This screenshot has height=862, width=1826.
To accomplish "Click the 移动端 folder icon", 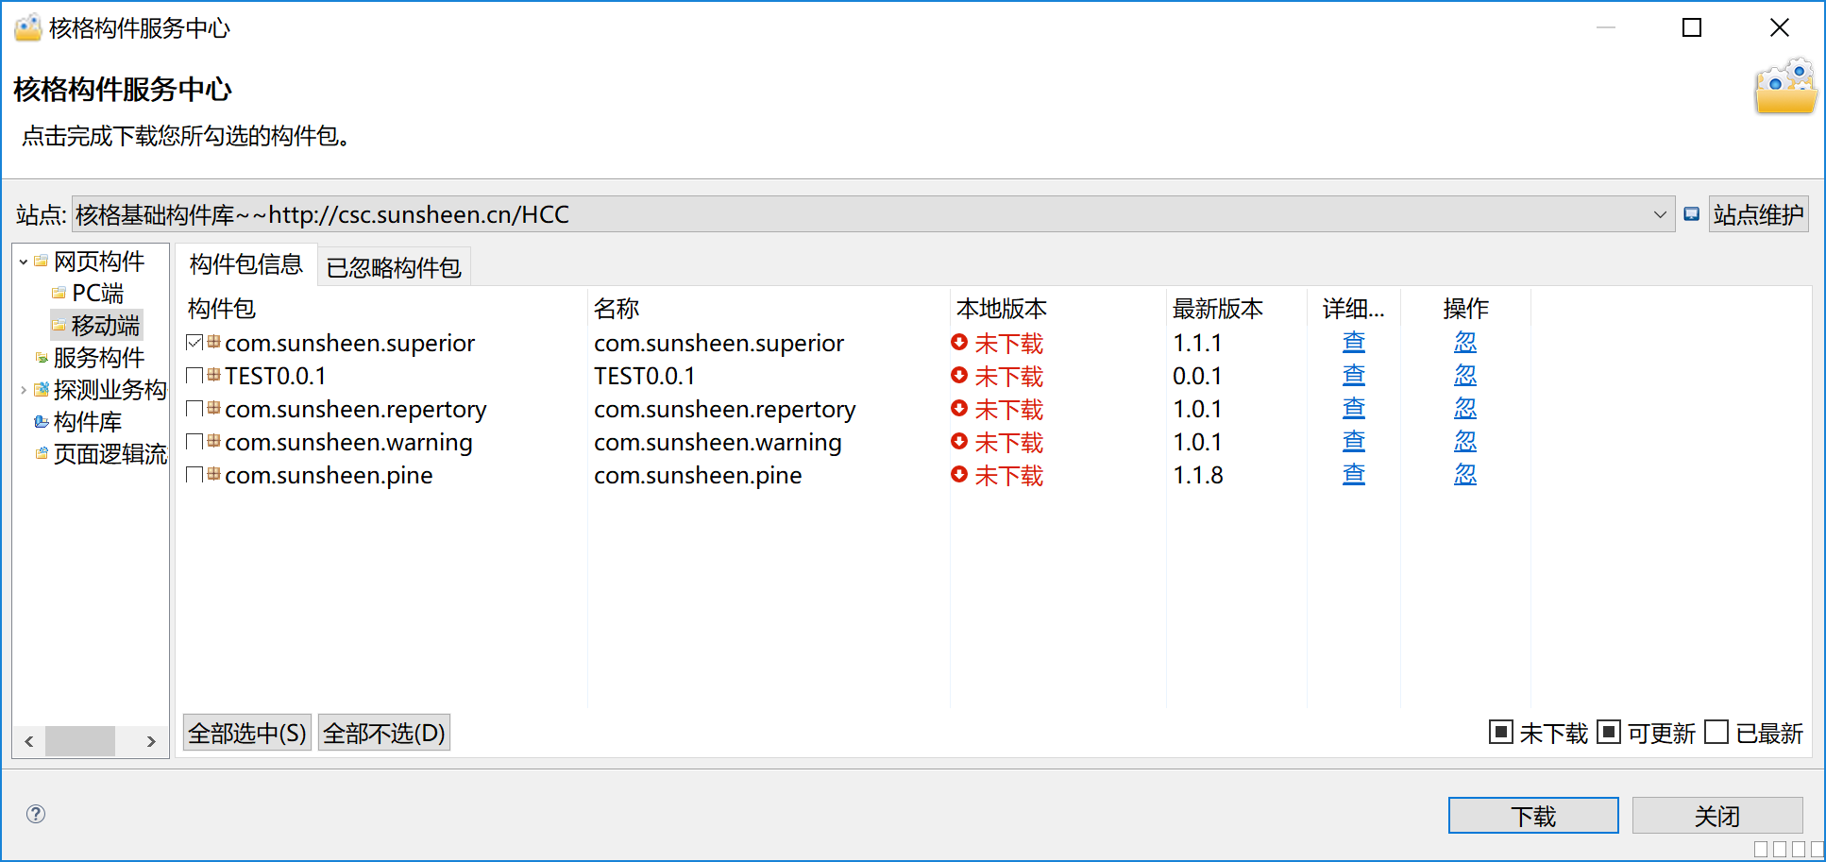I will tap(59, 326).
